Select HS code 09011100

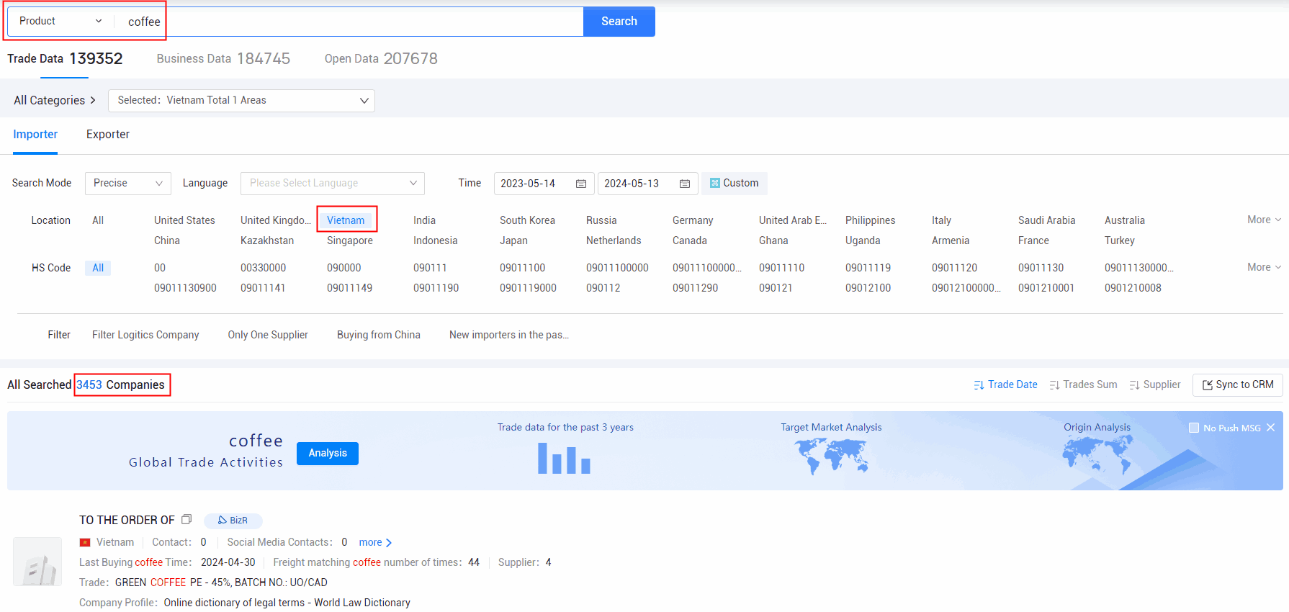[522, 268]
